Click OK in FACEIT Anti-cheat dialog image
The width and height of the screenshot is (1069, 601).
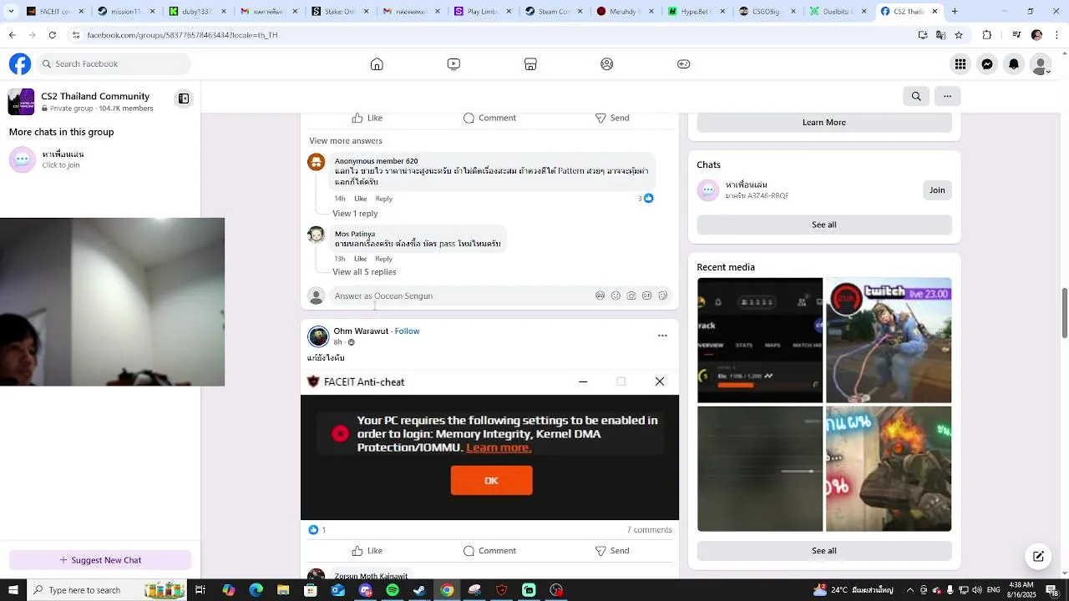pos(491,481)
